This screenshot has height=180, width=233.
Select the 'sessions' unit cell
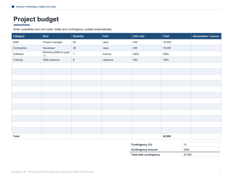(x=116, y=60)
